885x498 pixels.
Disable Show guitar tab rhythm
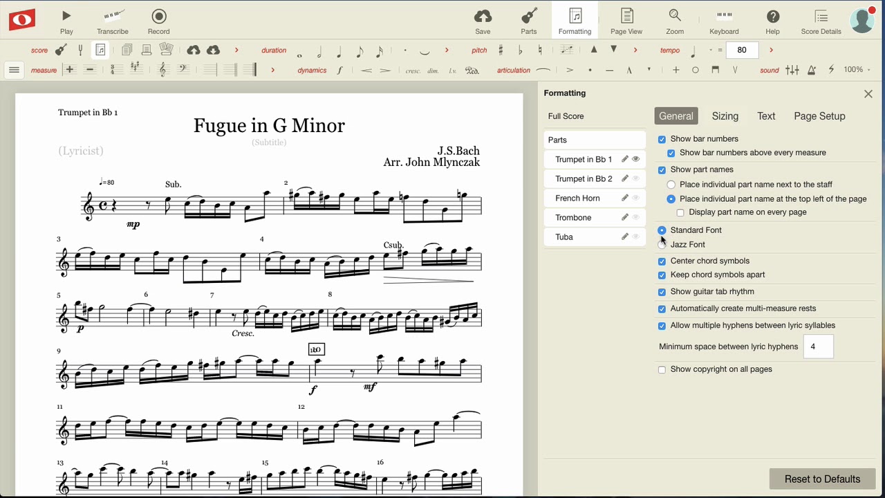[662, 292]
